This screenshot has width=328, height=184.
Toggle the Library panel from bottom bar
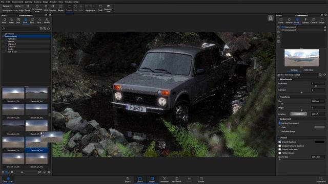pyautogui.click(x=140, y=179)
